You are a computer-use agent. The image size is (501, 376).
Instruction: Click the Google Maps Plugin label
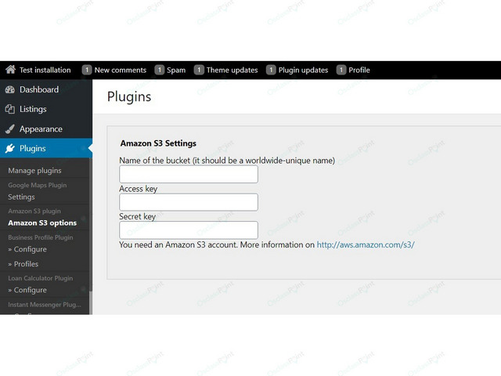click(x=38, y=185)
